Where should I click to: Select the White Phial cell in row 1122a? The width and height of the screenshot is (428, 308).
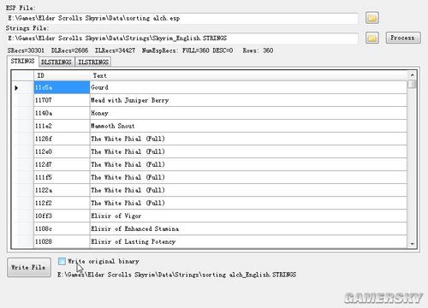[x=248, y=190]
